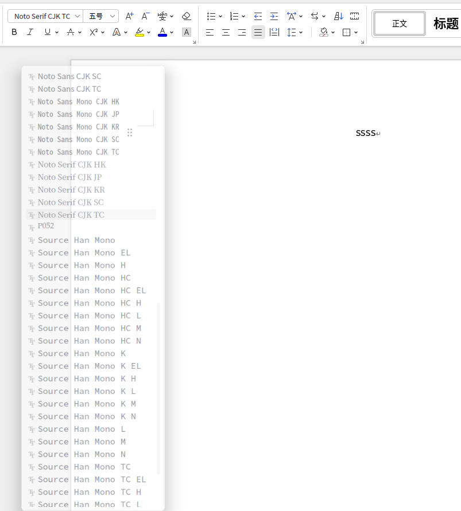Open line spacing options
This screenshot has height=511, width=461.
click(x=291, y=32)
